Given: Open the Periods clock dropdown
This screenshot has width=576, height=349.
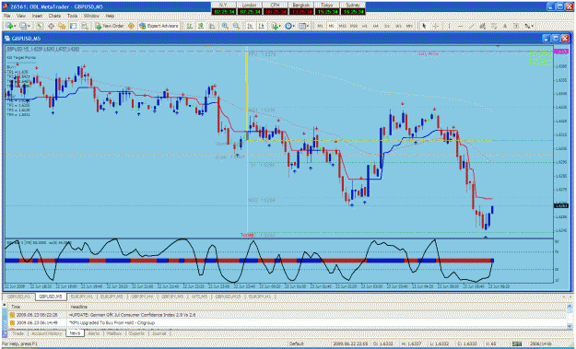Looking at the screenshot, I should coord(289,26).
